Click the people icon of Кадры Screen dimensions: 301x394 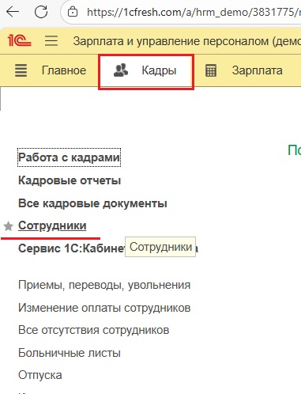pos(121,70)
